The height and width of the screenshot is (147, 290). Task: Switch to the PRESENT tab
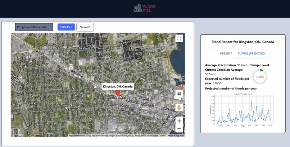[x=226, y=53]
